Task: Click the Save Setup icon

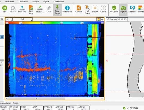Action: (31, 7)
